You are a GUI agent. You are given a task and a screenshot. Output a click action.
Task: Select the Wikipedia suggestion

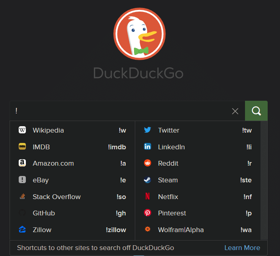coord(72,130)
